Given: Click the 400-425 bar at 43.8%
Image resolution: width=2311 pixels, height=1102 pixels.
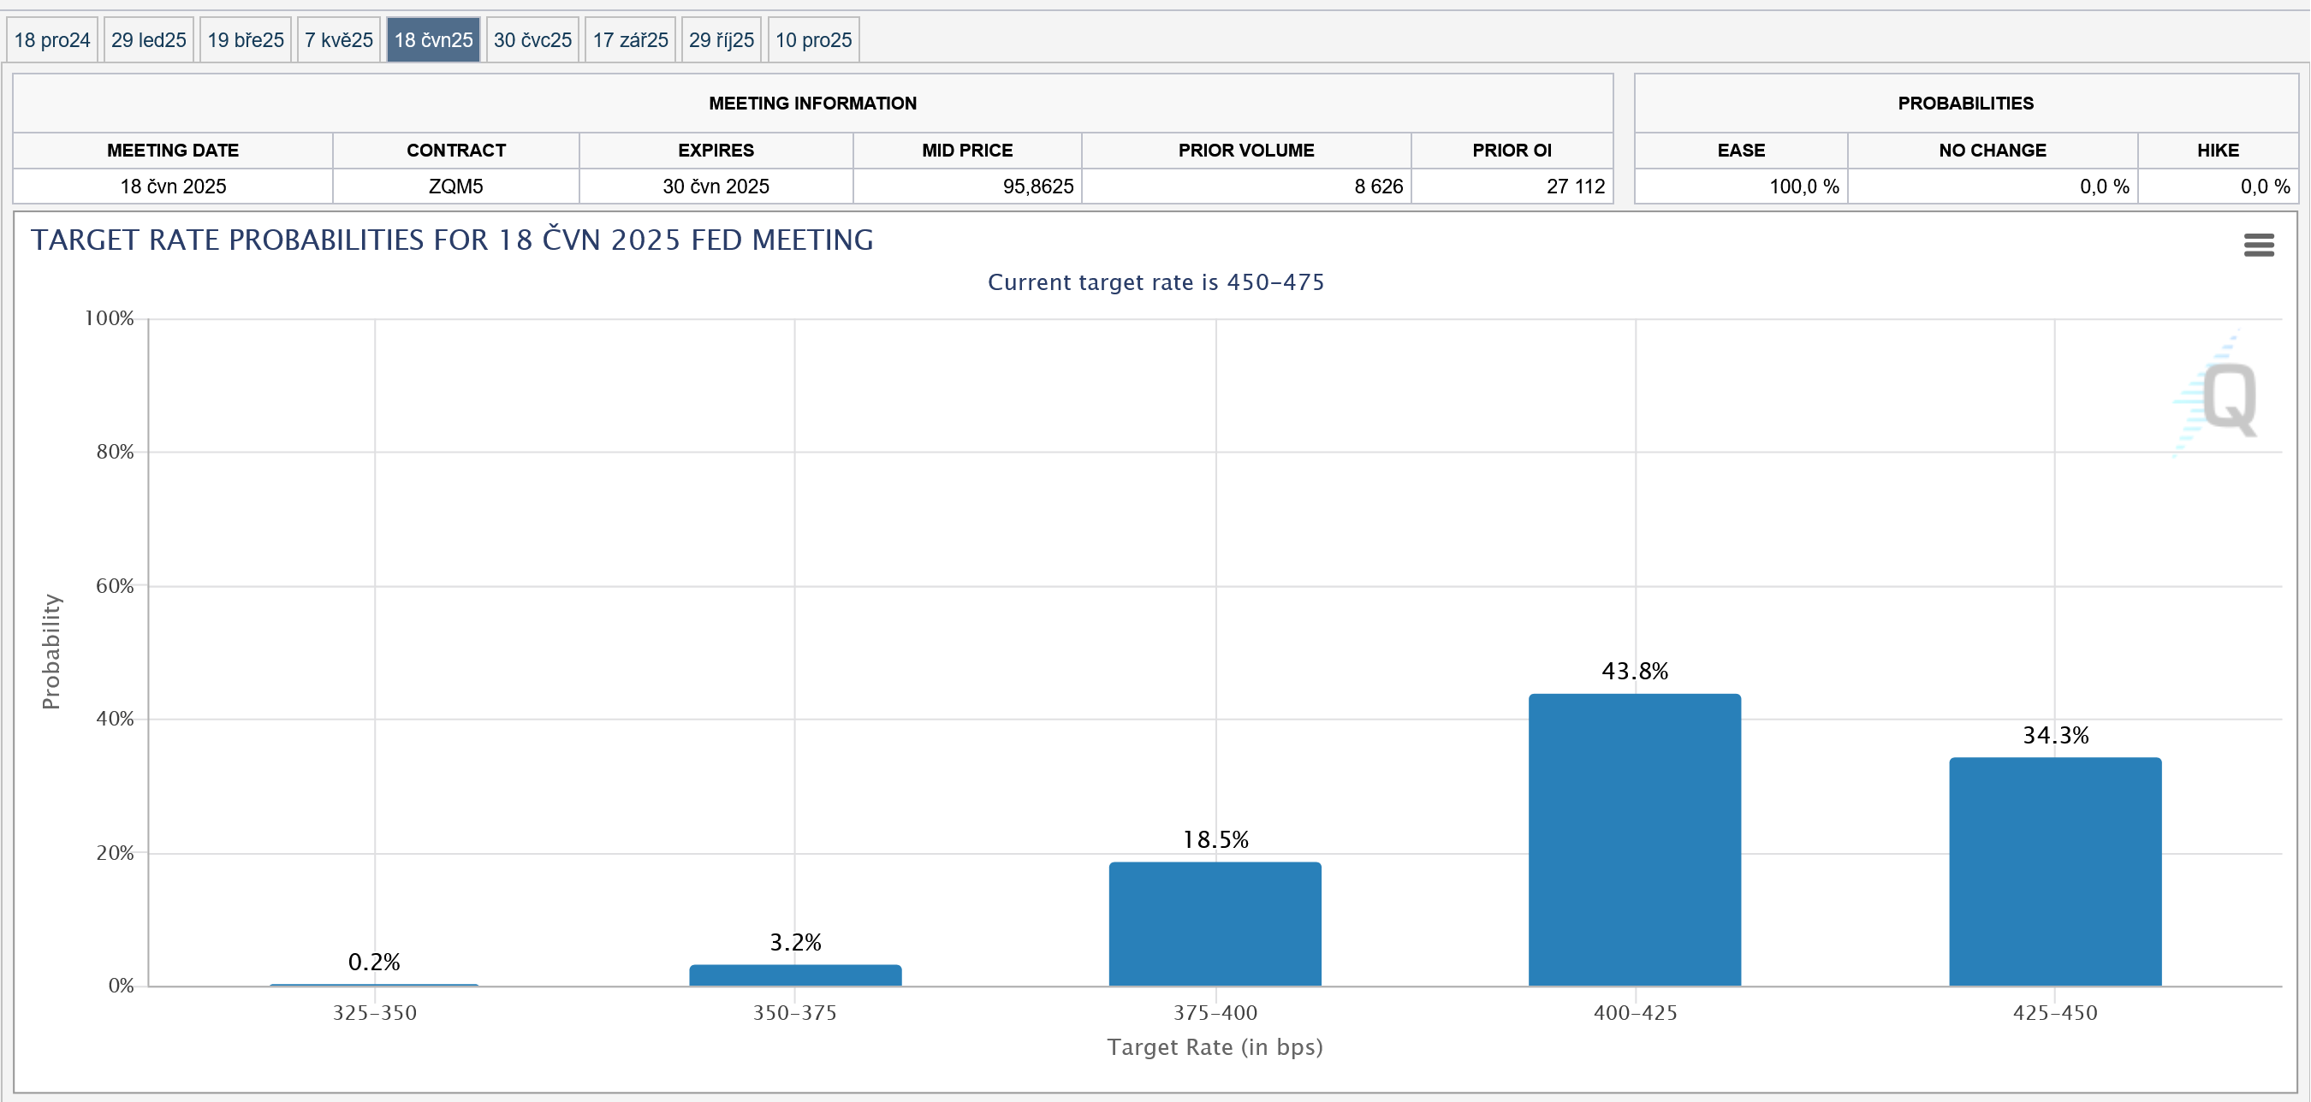Looking at the screenshot, I should point(1635,839).
